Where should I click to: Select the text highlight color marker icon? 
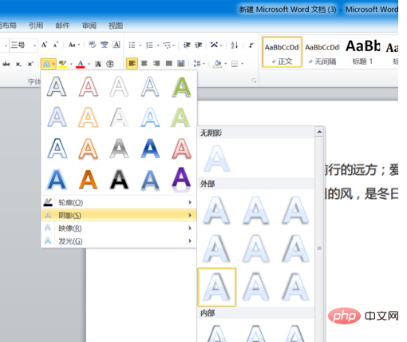(x=62, y=64)
